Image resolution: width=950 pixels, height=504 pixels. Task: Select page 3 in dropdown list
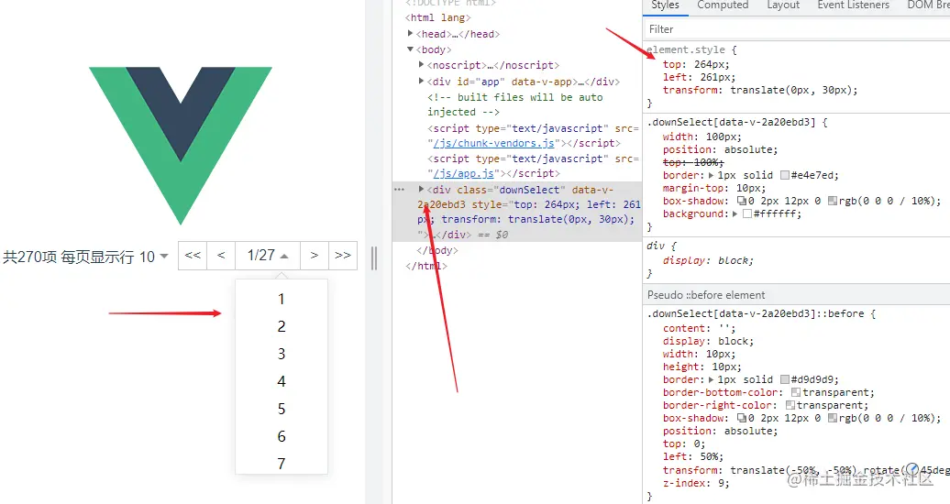tap(282, 354)
